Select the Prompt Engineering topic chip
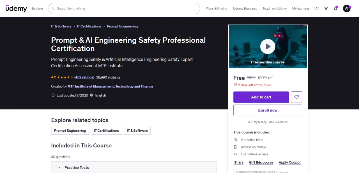This screenshot has height=173, width=359. point(70,131)
